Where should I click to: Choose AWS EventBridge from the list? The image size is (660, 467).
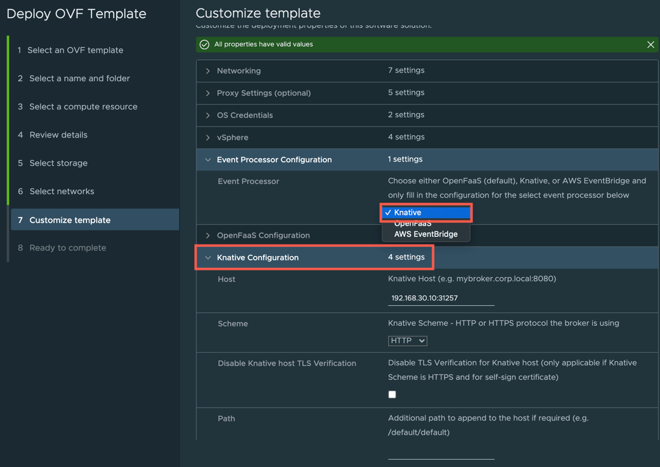[426, 234]
